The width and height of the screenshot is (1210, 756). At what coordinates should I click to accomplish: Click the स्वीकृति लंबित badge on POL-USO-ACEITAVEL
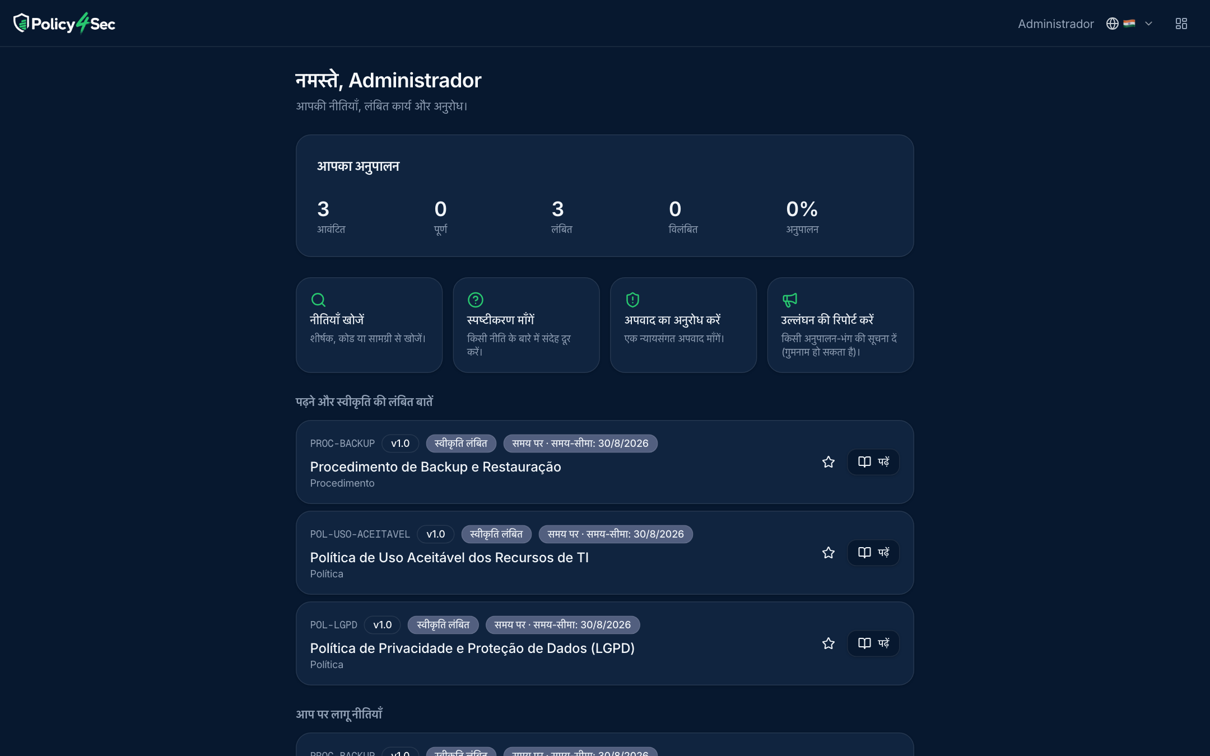tap(496, 534)
